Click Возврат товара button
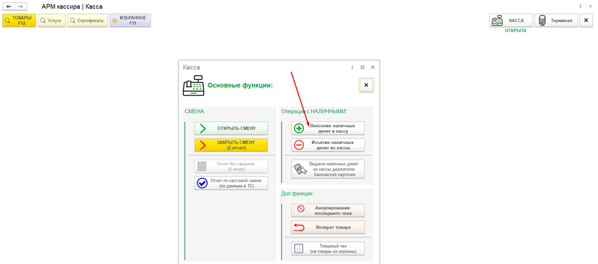 point(328,228)
